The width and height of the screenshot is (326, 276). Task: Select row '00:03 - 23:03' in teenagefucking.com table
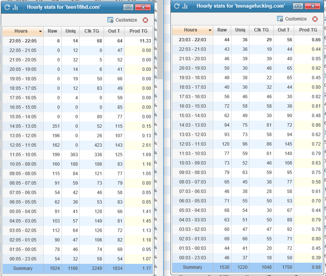click(x=247, y=258)
